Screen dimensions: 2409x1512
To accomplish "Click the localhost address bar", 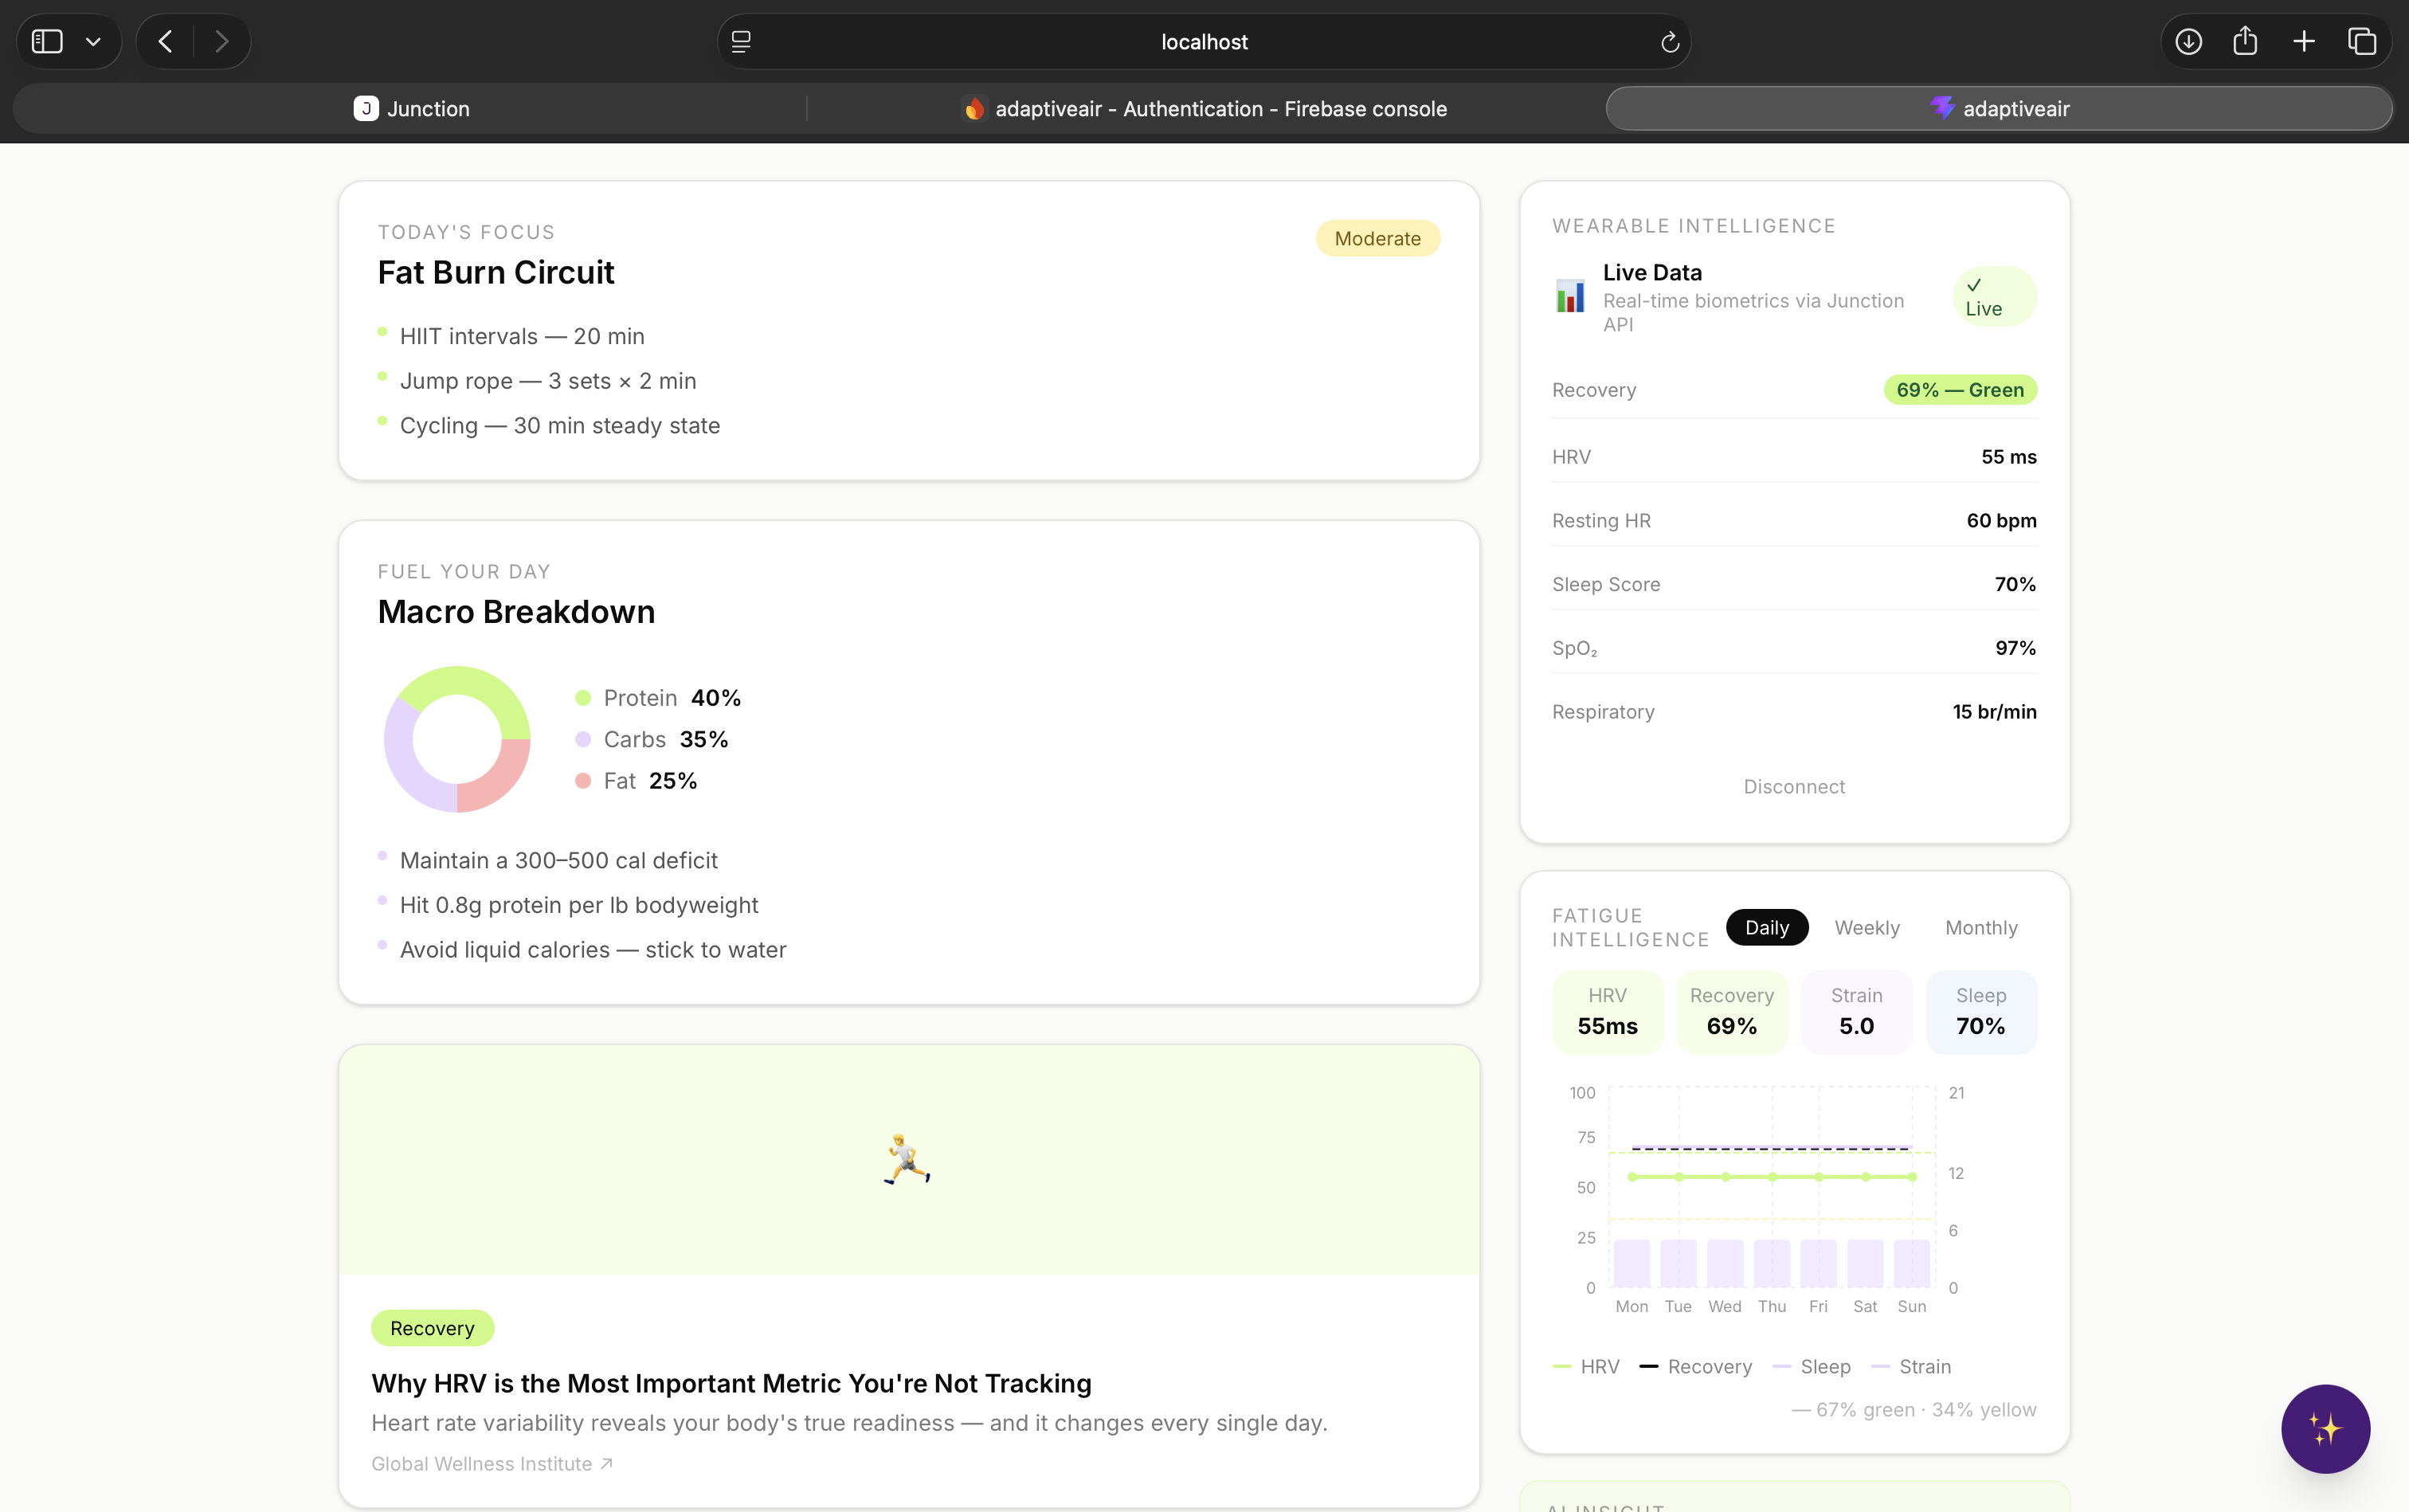I will pyautogui.click(x=1203, y=42).
